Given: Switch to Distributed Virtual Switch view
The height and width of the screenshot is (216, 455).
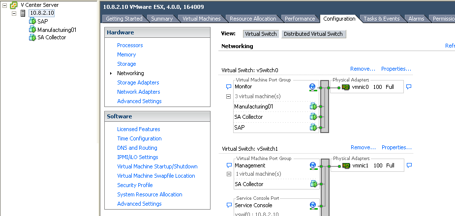Looking at the screenshot, I should (x=313, y=34).
